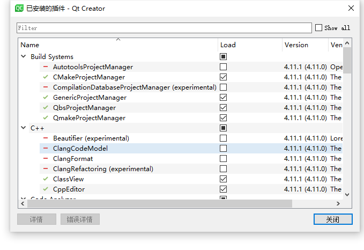Sort plugins by Name column header
The width and height of the screenshot is (364, 250).
118,45
